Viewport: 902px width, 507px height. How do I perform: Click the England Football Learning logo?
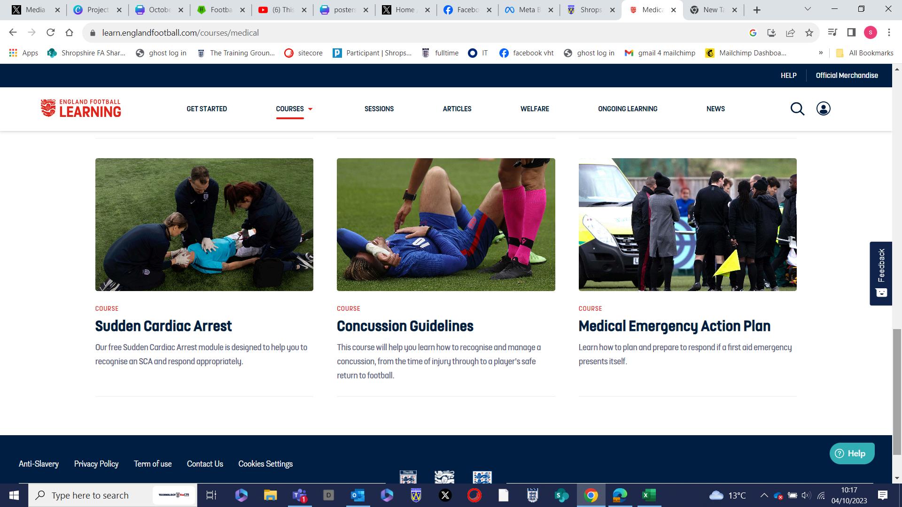(x=81, y=108)
